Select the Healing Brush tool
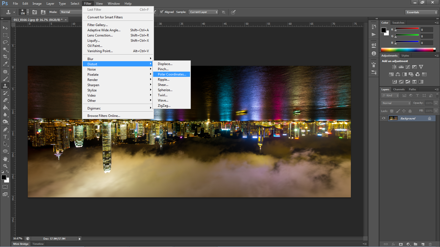The image size is (440, 247). coord(5,72)
